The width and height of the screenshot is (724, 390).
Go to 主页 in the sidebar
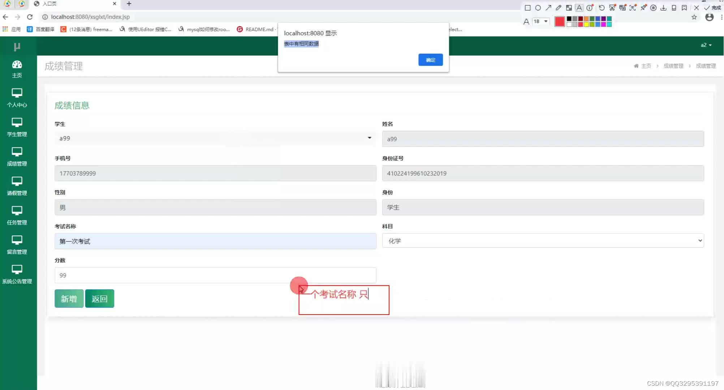(17, 69)
